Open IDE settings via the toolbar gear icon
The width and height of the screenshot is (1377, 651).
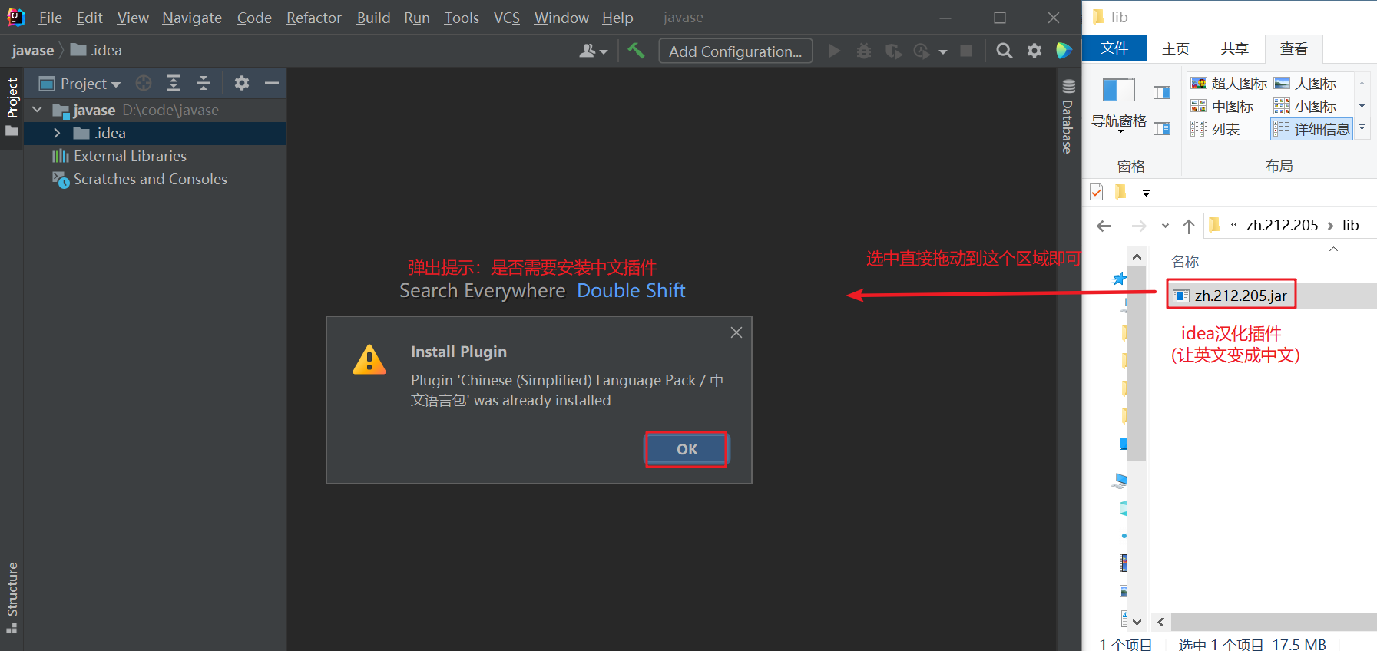[1034, 51]
